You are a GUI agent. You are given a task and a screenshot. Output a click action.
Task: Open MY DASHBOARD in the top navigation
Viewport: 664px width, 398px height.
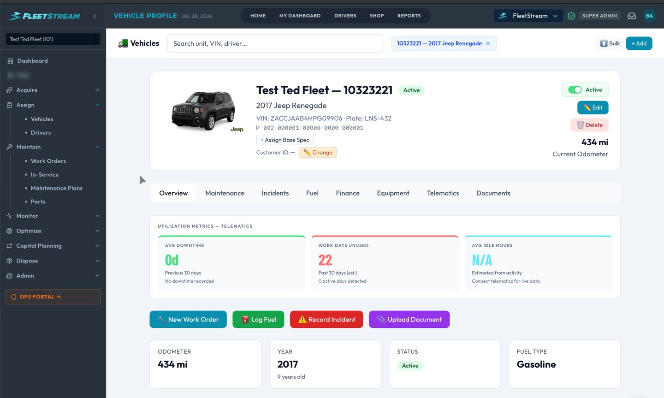click(300, 16)
